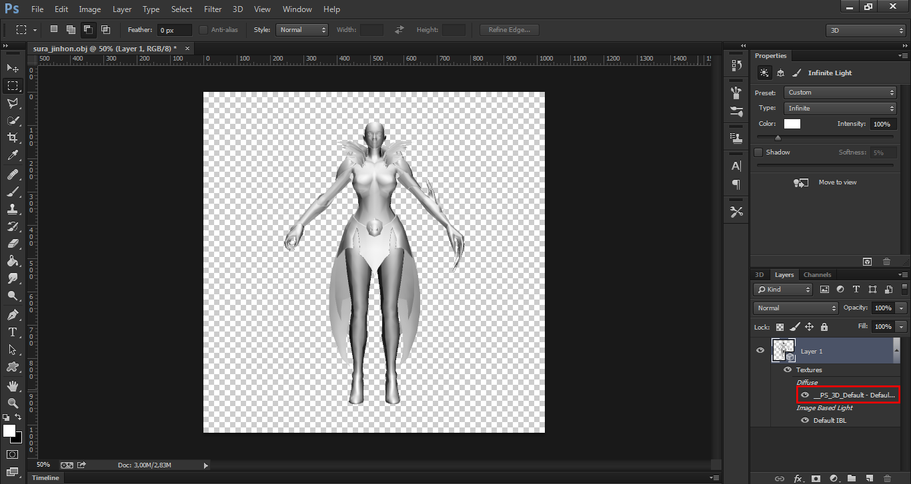This screenshot has height=484, width=911.
Task: Open the Paragraph panel icon
Action: pyautogui.click(x=736, y=184)
